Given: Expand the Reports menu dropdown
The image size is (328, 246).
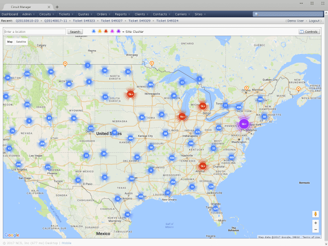Looking at the screenshot, I should pos(122,15).
